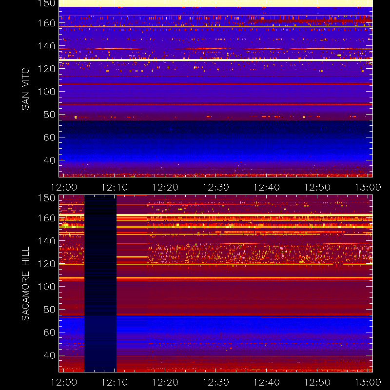Viewport: 390px width, 390px height.
Task: Pick 140 on the Sagamore Hill frequency axis
Action: point(46,241)
